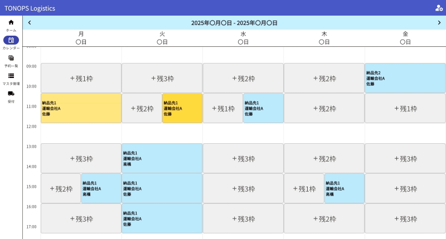
Task: Open Monday 11:00 yellow 佐藤 booking
Action: pos(81,108)
